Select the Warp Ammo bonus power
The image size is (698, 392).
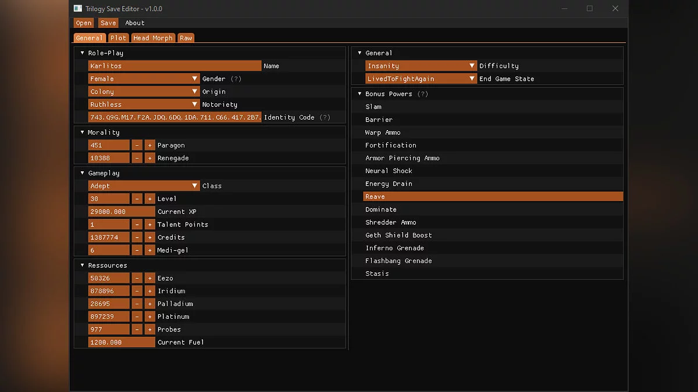tap(383, 132)
